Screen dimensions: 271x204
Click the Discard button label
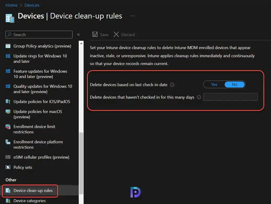pos(128,35)
